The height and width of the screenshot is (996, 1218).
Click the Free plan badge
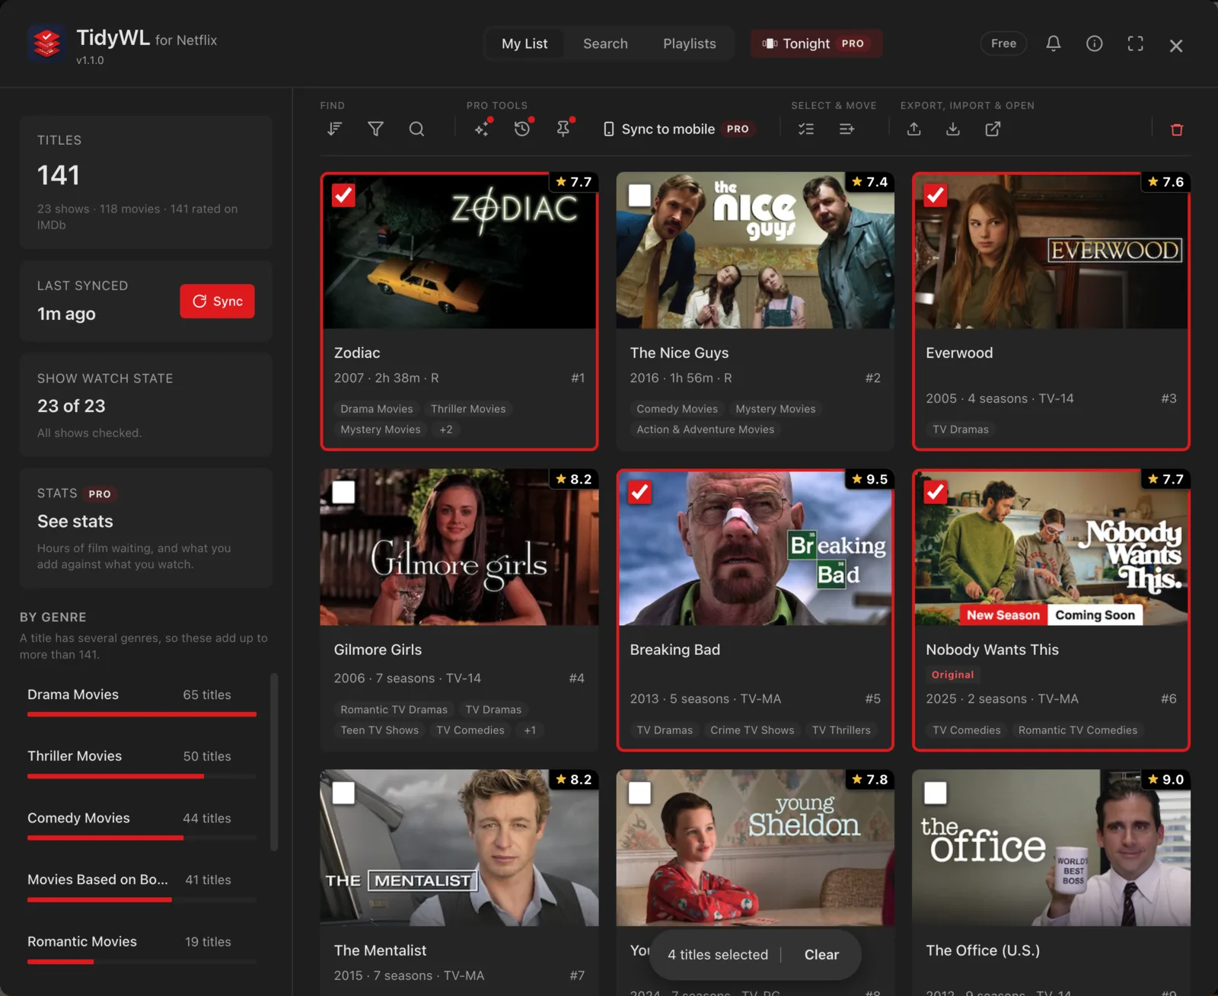(x=1003, y=44)
